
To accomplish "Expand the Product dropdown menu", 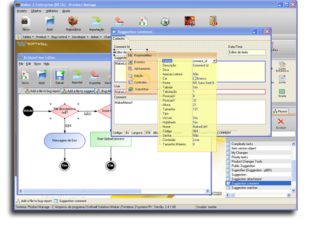I will [42, 37].
